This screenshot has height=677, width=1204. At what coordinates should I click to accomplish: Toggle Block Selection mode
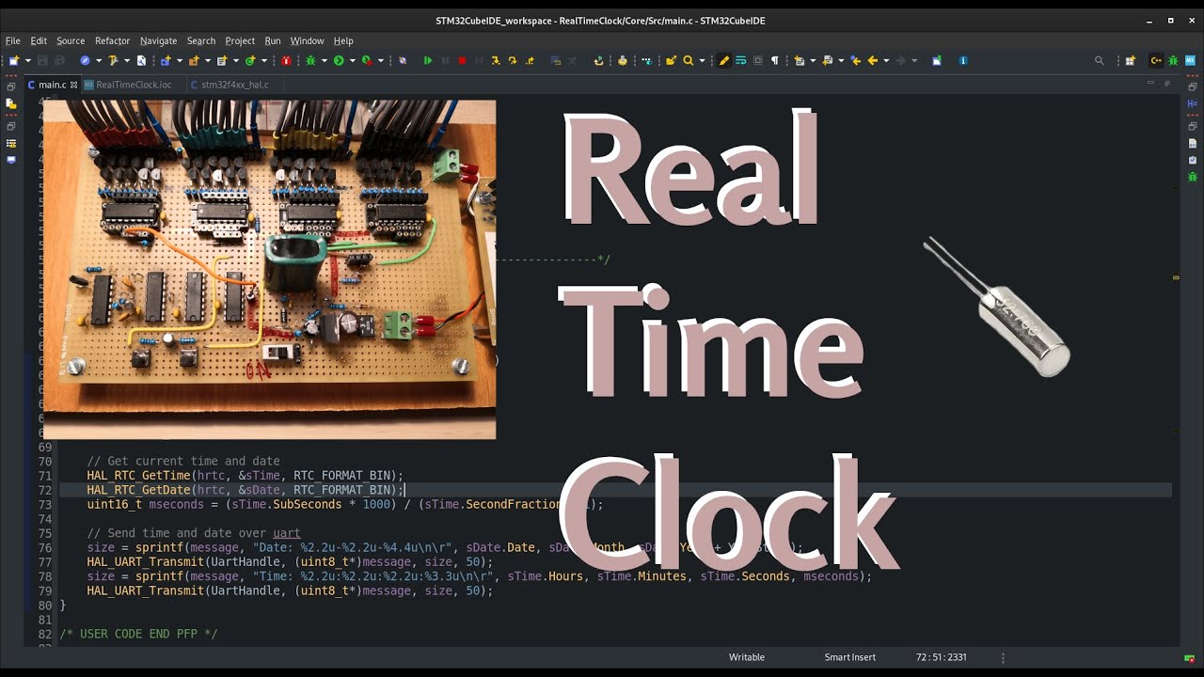757,60
